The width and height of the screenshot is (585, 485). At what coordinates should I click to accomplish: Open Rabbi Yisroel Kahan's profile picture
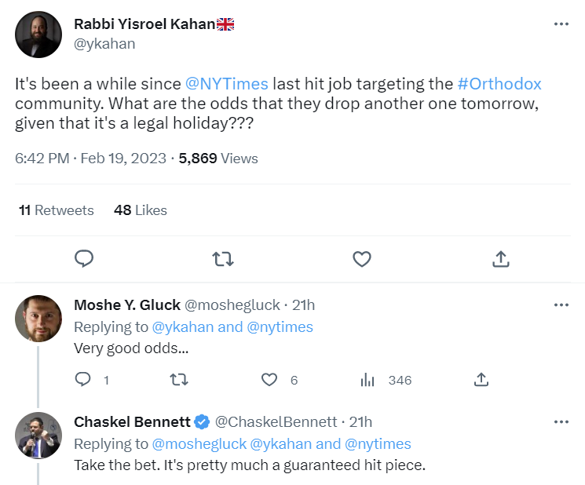pos(38,35)
